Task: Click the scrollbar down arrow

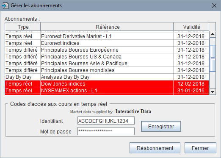Action: tap(213, 92)
